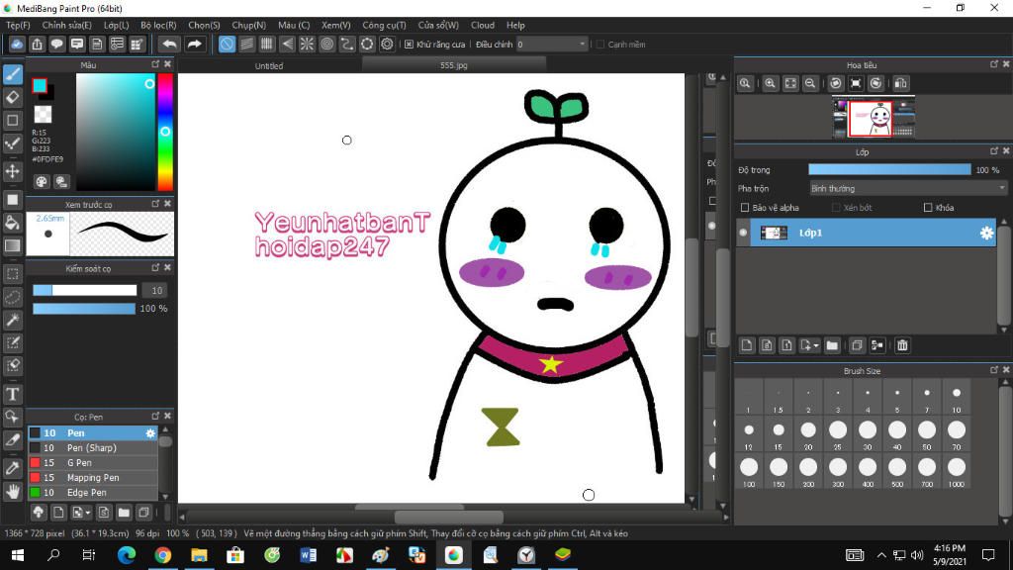The image size is (1013, 570).
Task: Open the Tệp(F) menu
Action: coord(18,25)
